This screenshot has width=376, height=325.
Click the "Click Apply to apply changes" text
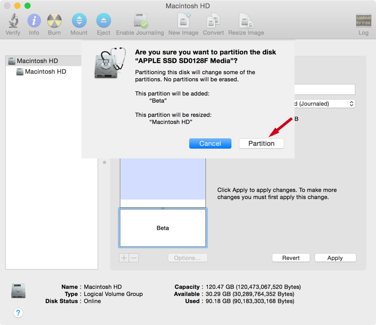[277, 193]
